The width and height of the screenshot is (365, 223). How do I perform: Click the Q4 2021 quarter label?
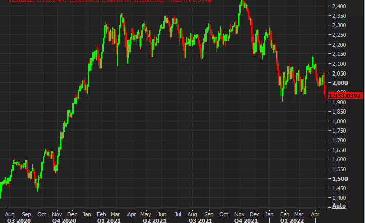(245, 220)
